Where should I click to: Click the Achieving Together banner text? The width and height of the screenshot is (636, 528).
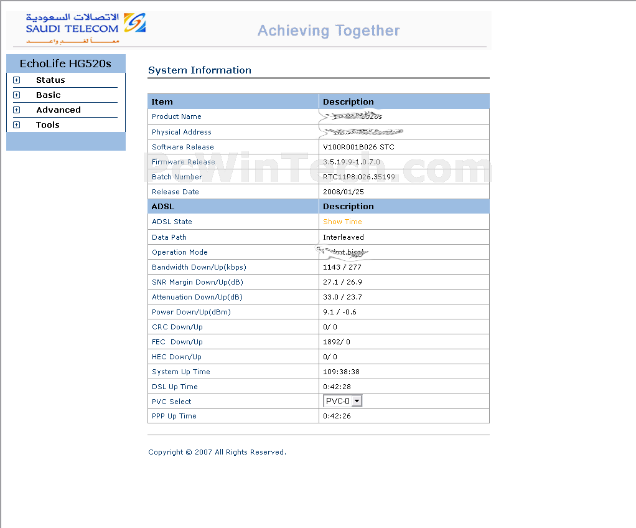[x=329, y=31]
